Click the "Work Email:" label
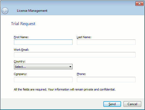 coord(21,50)
